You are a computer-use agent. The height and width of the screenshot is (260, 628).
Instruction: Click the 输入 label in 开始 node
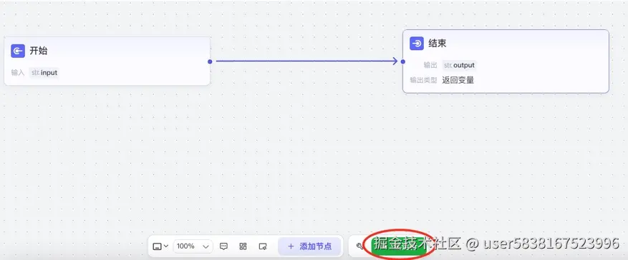click(x=18, y=73)
